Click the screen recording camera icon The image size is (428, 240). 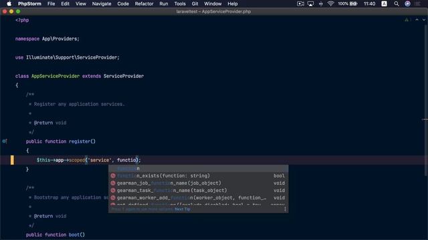click(x=300, y=4)
